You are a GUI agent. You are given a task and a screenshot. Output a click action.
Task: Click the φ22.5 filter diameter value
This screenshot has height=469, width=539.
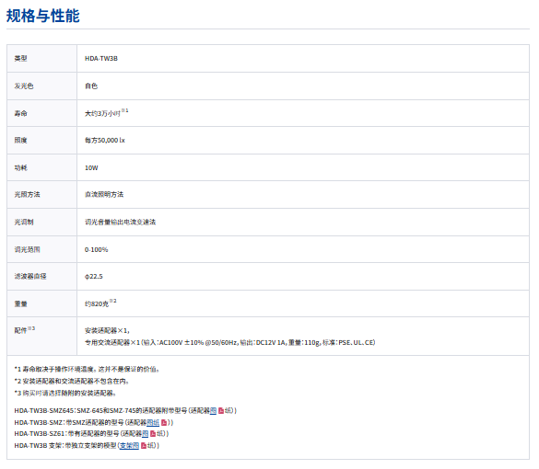pyautogui.click(x=93, y=276)
